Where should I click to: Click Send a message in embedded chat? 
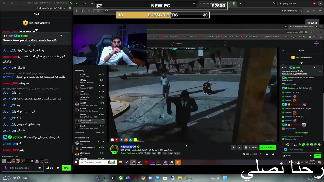[x=301, y=150]
